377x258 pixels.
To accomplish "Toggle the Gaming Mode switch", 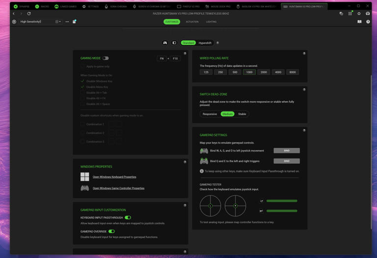I will point(106,58).
